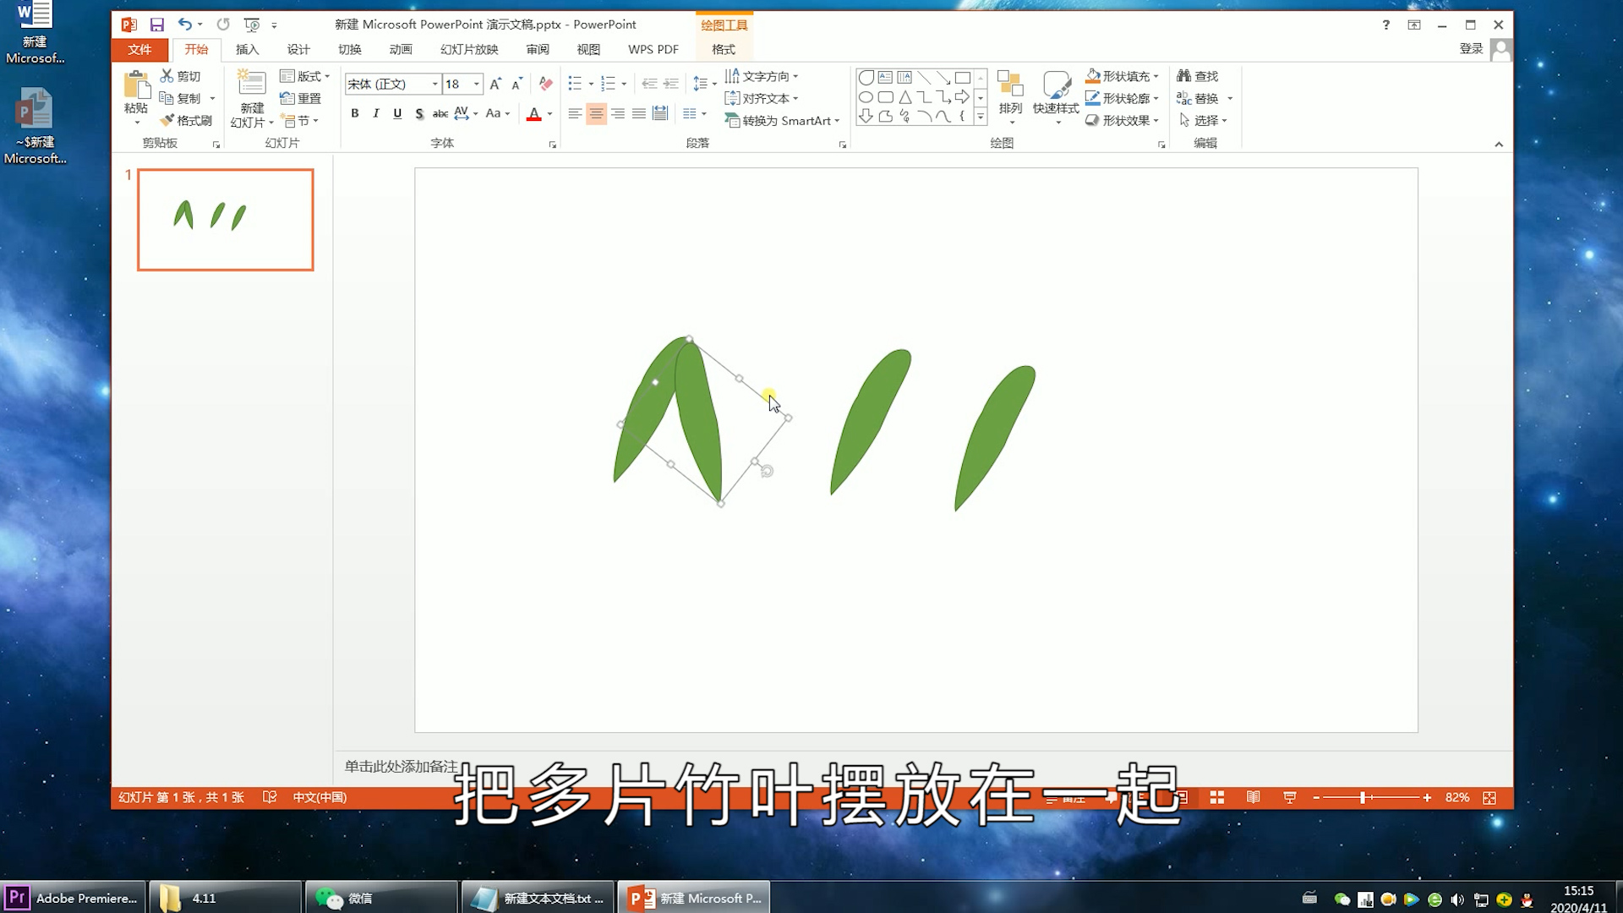Expand the Text Direction dropdown
The width and height of the screenshot is (1623, 913).
pos(795,76)
